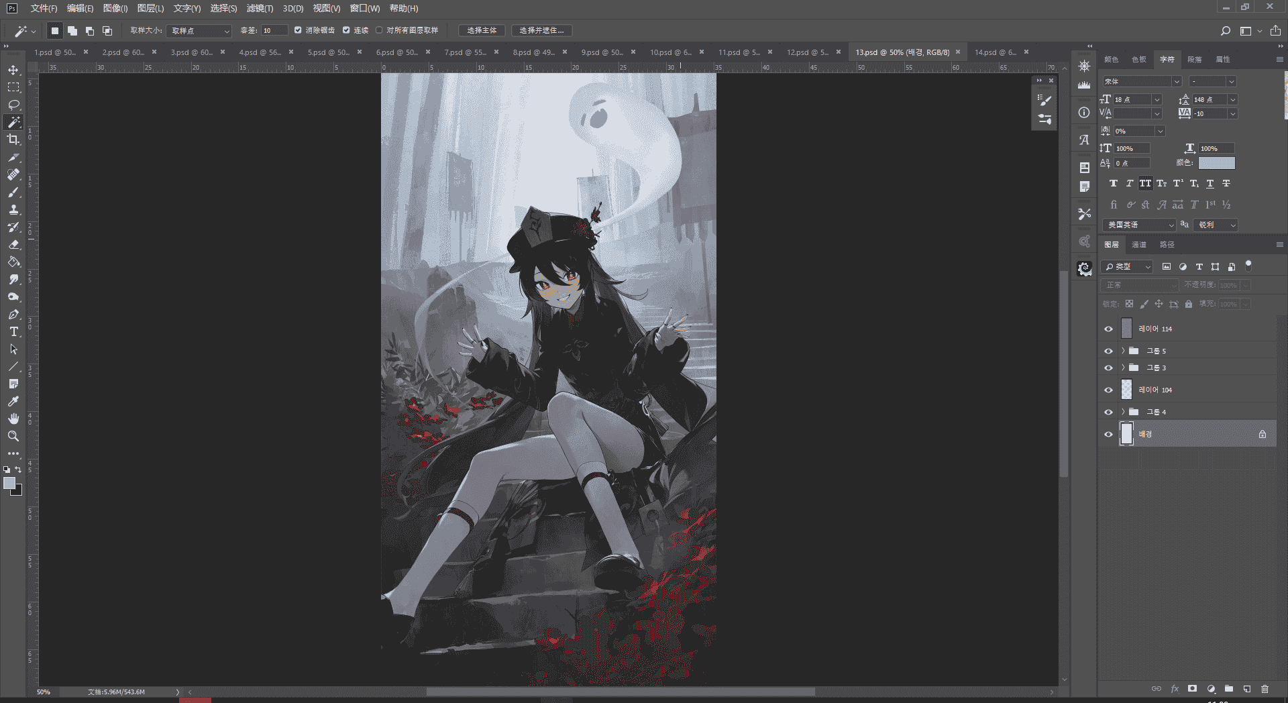
Task: Select the Crop tool
Action: [x=13, y=140]
